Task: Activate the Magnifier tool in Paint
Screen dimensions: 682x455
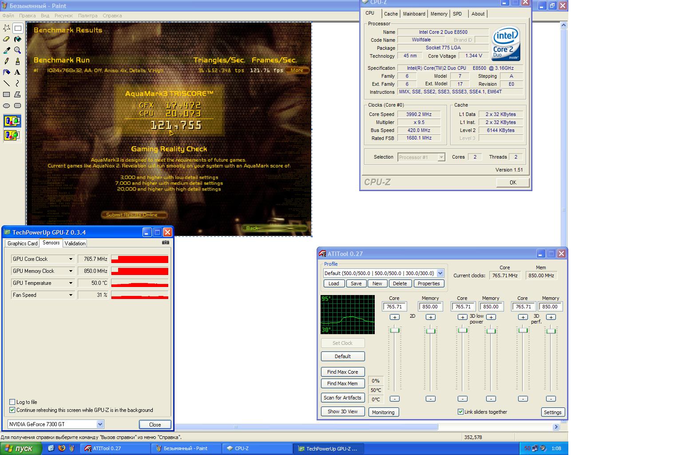Action: (x=18, y=50)
